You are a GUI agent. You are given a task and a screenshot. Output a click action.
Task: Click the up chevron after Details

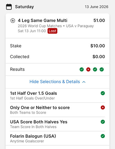[x=84, y=82]
